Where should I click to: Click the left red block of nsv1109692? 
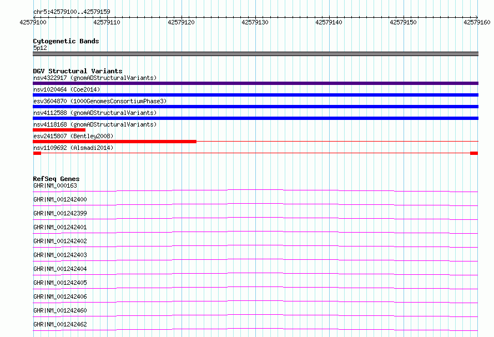click(x=37, y=153)
